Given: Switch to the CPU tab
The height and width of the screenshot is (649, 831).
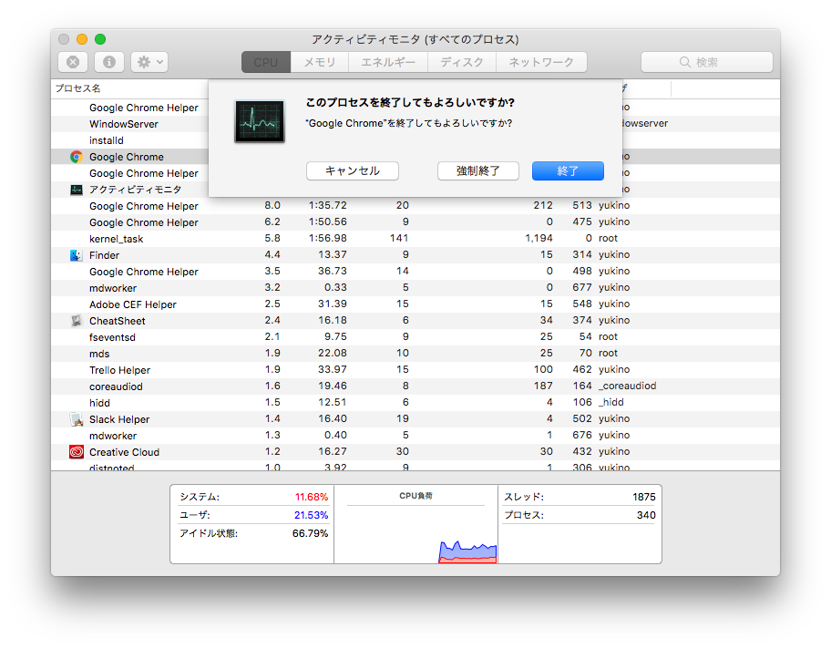Looking at the screenshot, I should coord(266,62).
